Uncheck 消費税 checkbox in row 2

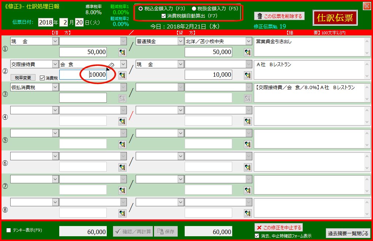pyautogui.click(x=42, y=78)
